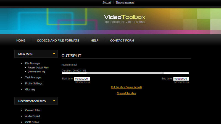The width and height of the screenshot is (221, 124).
Task: Select the start handle on duration slider
Action: point(87,73)
